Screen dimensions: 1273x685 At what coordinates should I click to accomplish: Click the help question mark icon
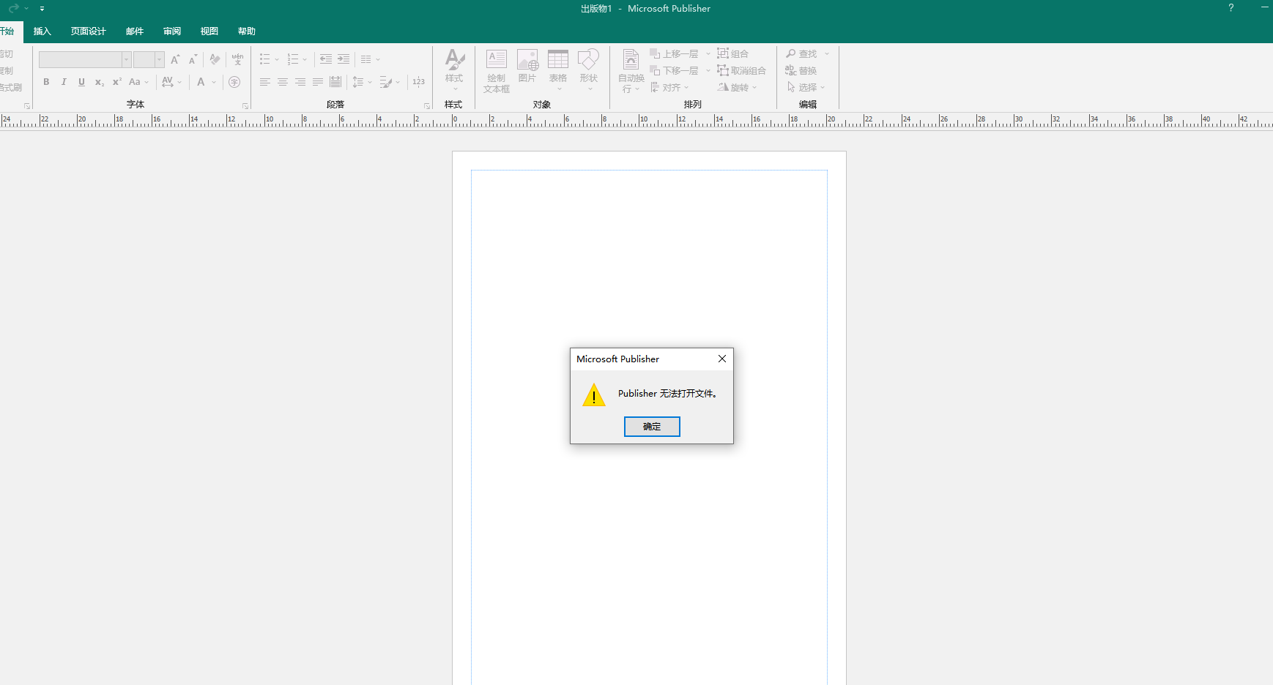tap(1231, 8)
